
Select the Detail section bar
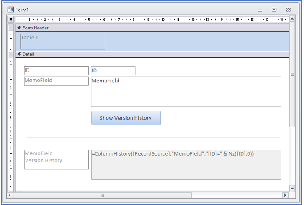152,55
